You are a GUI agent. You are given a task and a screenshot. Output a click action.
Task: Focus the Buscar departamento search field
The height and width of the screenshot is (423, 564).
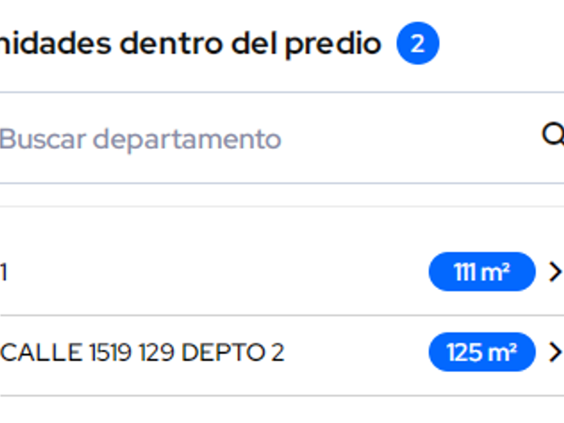tap(269, 138)
